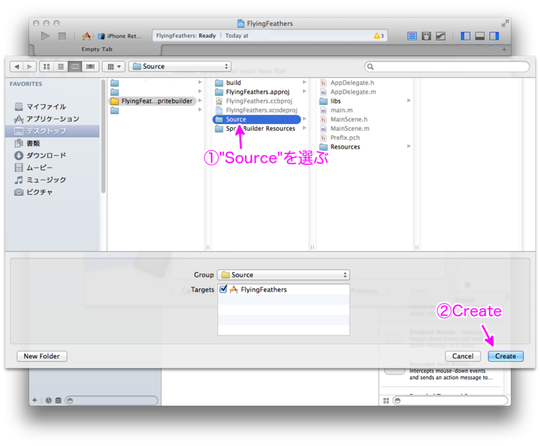Switch to list view in file dialog

click(61, 66)
